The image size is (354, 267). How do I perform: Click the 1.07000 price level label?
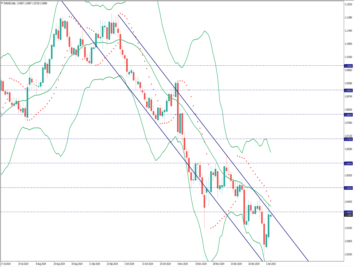point(348,139)
